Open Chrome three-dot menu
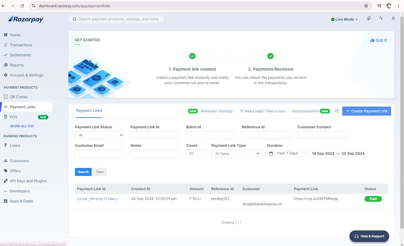The width and height of the screenshot is (404, 246). coord(398,6)
